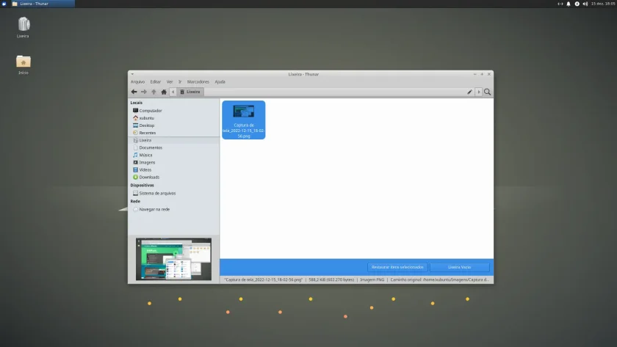Open the applications menu in the panel
Image resolution: width=617 pixels, height=347 pixels.
tap(4, 4)
